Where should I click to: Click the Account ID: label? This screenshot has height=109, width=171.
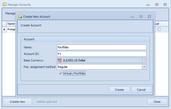[x=31, y=54]
